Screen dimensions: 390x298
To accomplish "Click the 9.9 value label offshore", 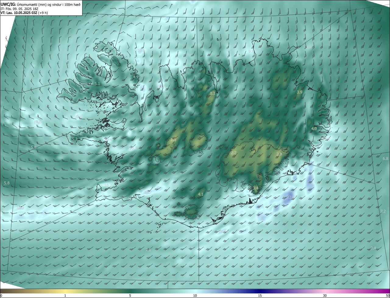I will click(x=251, y=51).
